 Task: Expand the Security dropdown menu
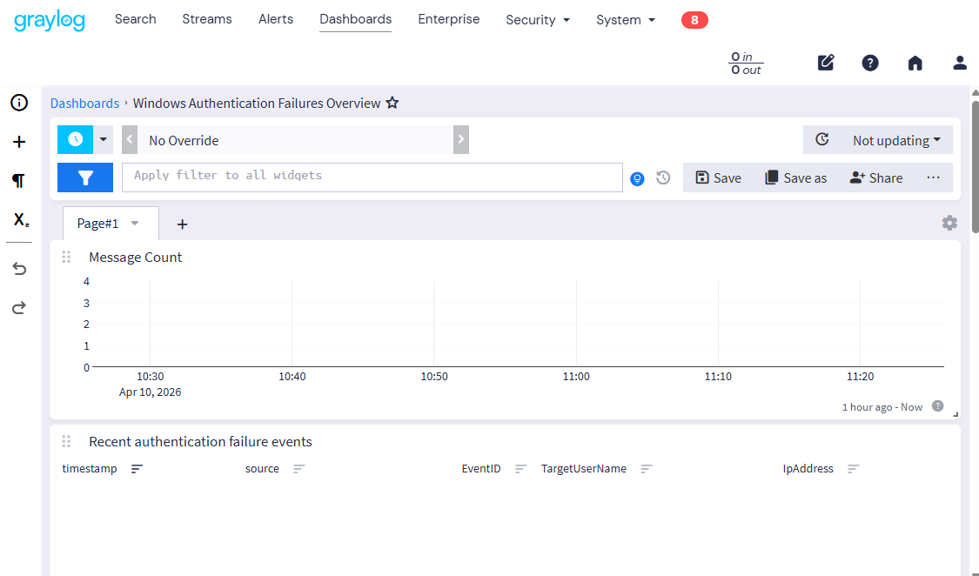click(538, 20)
